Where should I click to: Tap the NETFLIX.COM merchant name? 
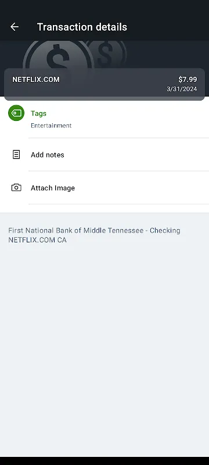pos(36,80)
